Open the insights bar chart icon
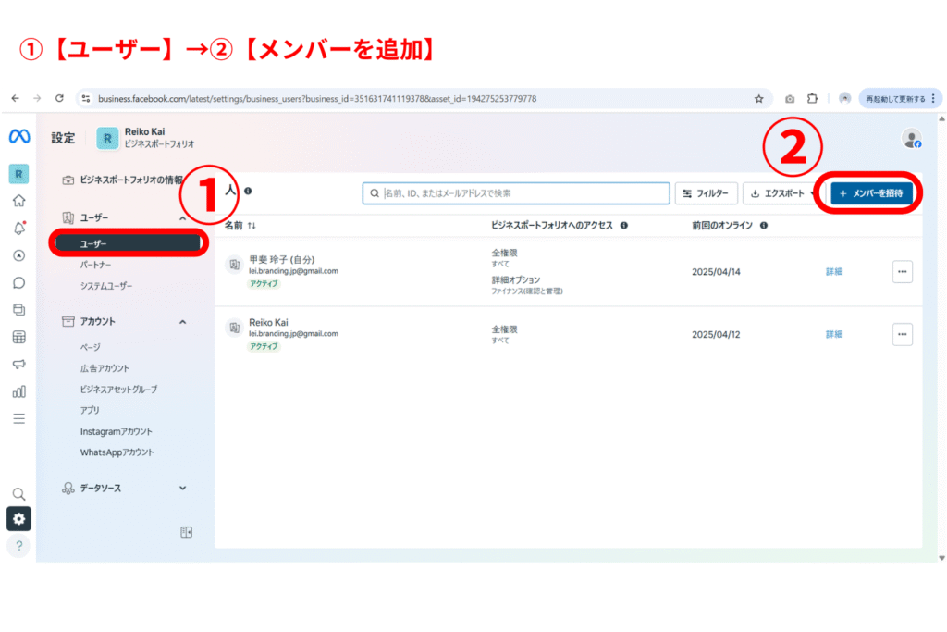 (x=18, y=391)
